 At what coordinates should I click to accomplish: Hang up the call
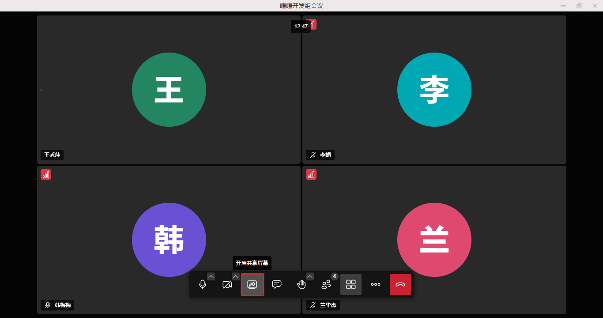(400, 284)
